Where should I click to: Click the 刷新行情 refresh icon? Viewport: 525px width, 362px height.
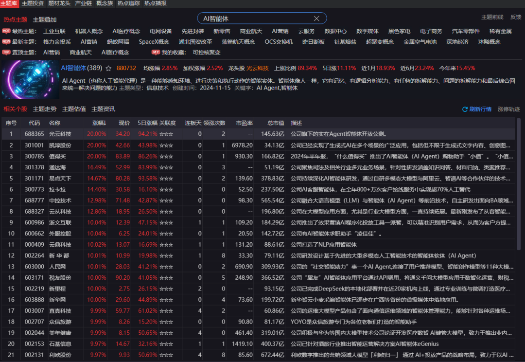(x=465, y=109)
